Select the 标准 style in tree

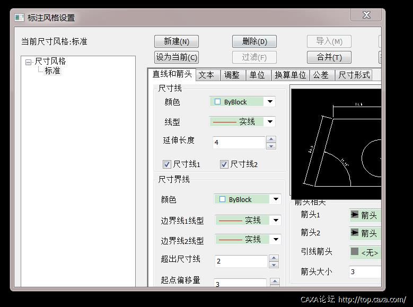(52, 71)
